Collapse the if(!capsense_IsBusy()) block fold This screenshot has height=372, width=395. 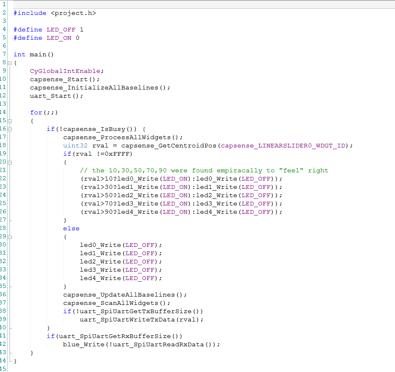coord(10,129)
